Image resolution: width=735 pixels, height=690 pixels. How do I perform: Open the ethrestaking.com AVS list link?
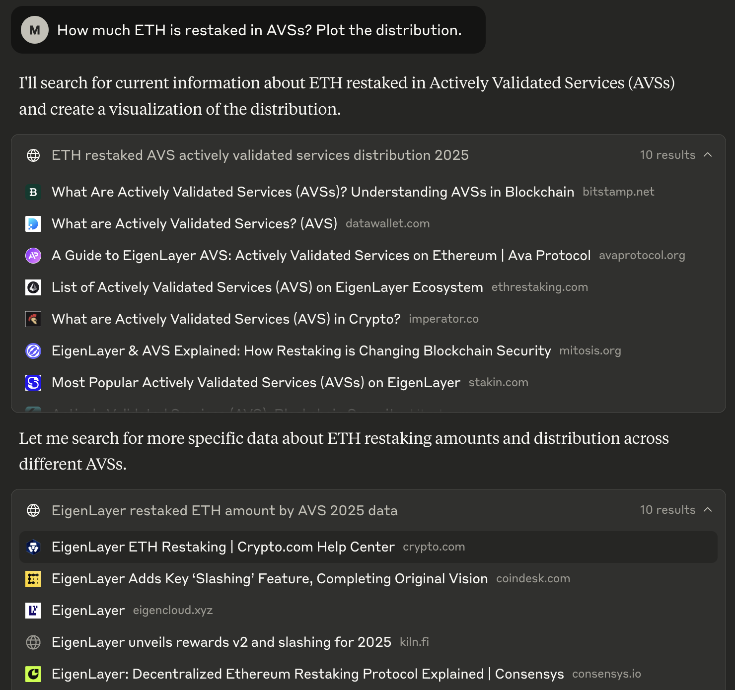(267, 287)
